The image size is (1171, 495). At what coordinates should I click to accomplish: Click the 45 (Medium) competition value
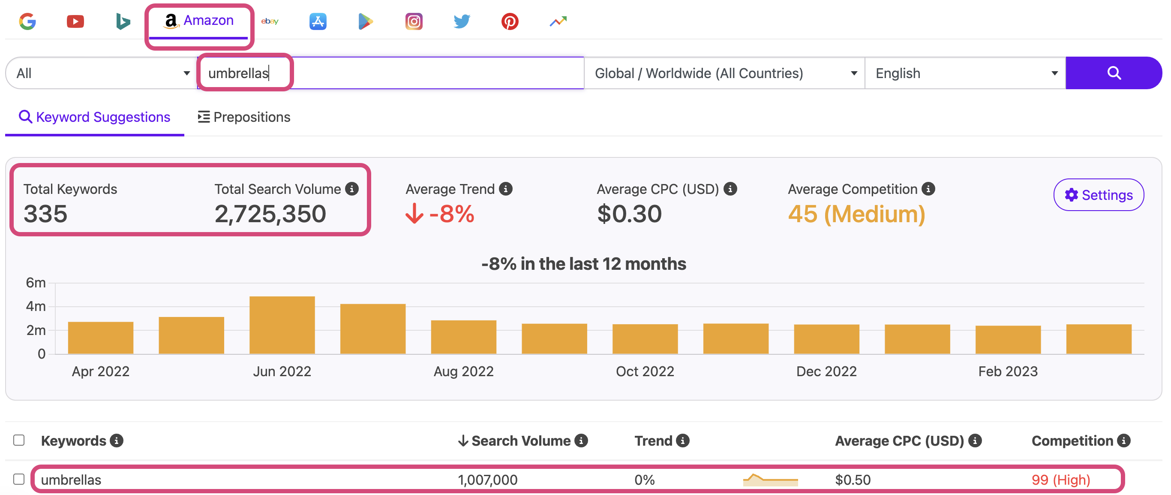pyautogui.click(x=857, y=214)
